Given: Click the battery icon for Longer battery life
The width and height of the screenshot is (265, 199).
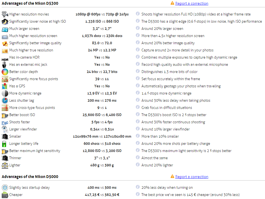Looking at the screenshot, I should tap(4, 144).
